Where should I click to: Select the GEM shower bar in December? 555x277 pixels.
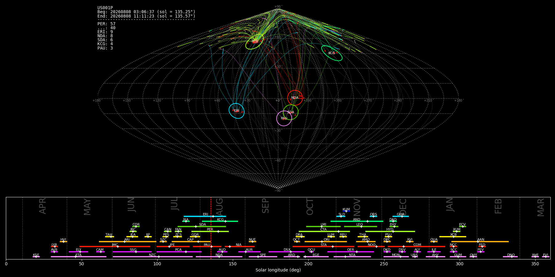pyautogui.click(x=401, y=216)
